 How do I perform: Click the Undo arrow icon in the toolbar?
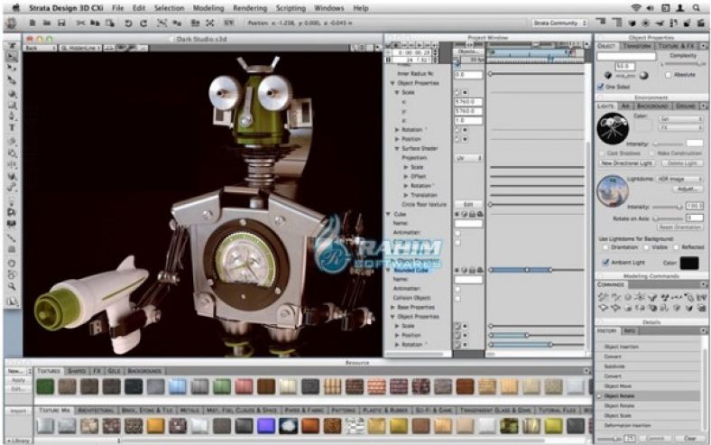coord(129,22)
